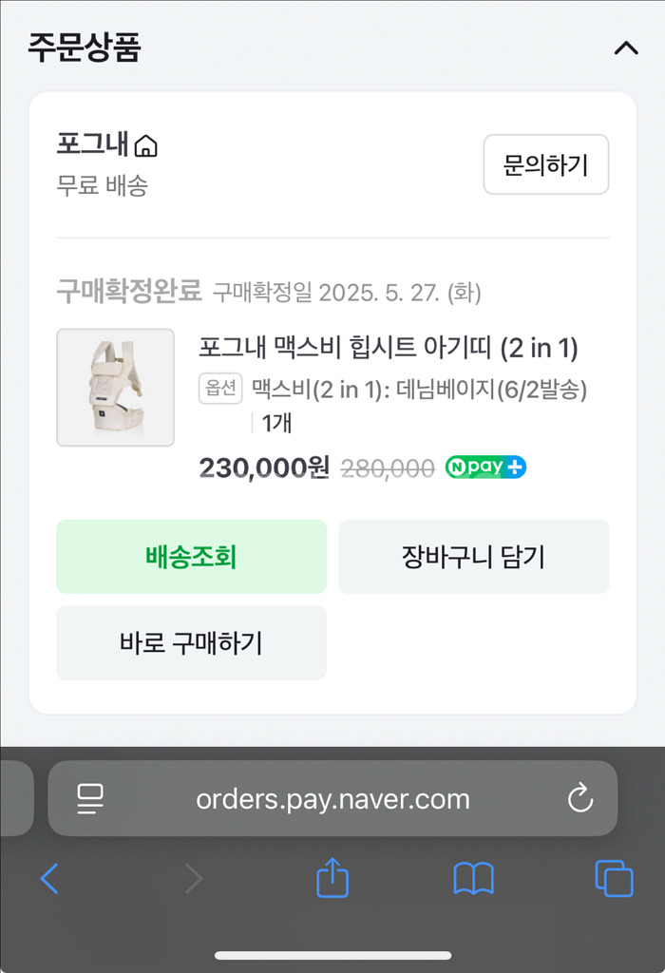Tap the Safari share icon
The width and height of the screenshot is (665, 973).
(331, 879)
